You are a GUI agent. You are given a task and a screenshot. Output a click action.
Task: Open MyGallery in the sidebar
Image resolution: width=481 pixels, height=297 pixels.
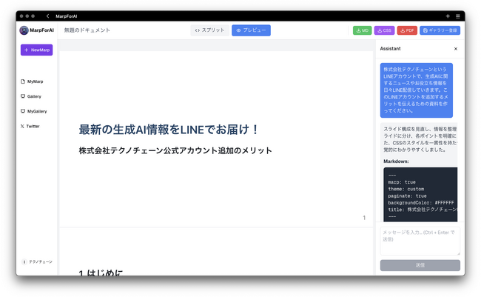tap(34, 111)
